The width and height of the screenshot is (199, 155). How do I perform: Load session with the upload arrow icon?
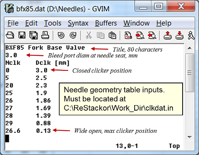(x=168, y=35)
